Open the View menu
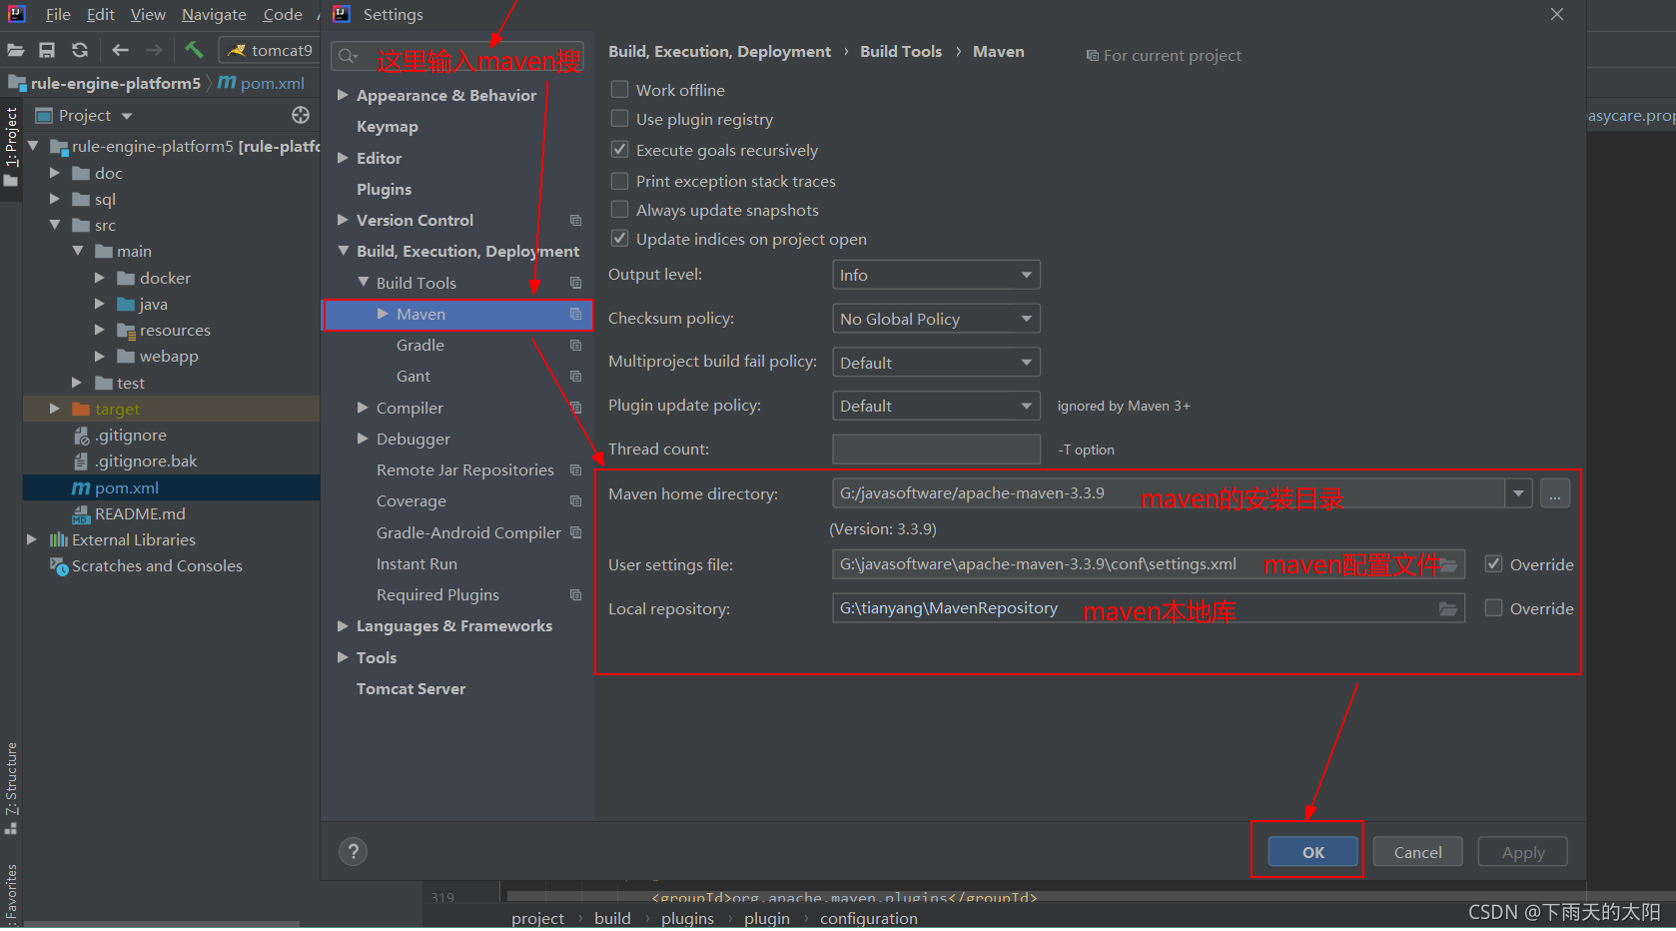This screenshot has width=1676, height=931. tap(148, 15)
